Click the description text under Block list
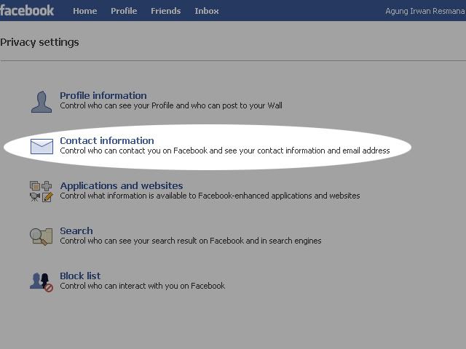This screenshot has width=466, height=349. coord(143,286)
